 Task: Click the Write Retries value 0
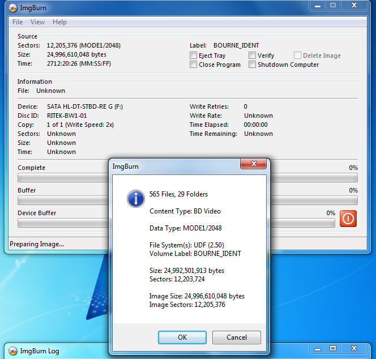click(246, 106)
